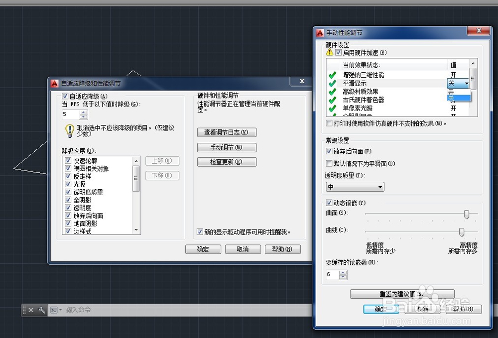498x338 pixels.
Task: Click the light bulb tip icon
Action: pos(69,130)
